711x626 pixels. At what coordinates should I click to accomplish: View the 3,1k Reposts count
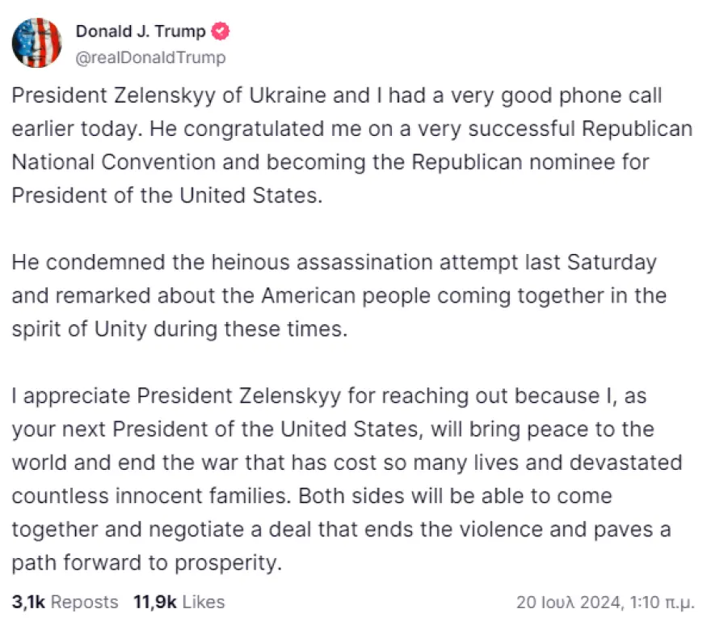click(65, 602)
